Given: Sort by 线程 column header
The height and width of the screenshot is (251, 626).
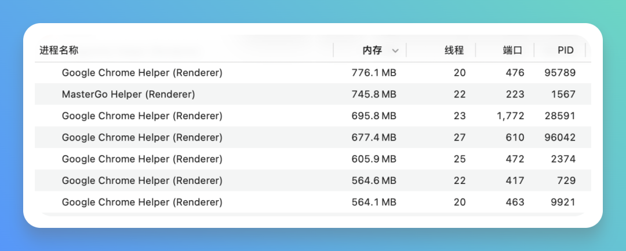Looking at the screenshot, I should pos(454,50).
